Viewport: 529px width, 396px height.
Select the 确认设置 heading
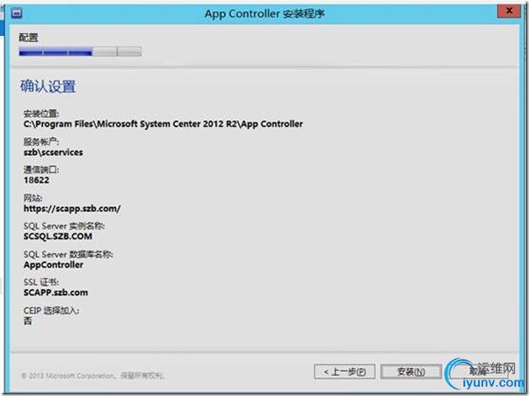[x=48, y=86]
